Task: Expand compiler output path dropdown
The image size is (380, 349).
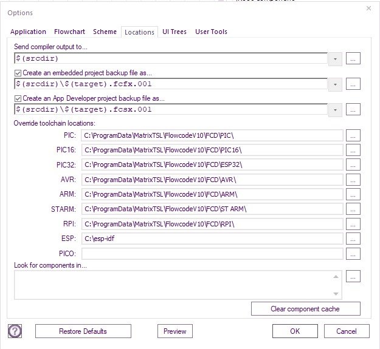Action: click(335, 59)
